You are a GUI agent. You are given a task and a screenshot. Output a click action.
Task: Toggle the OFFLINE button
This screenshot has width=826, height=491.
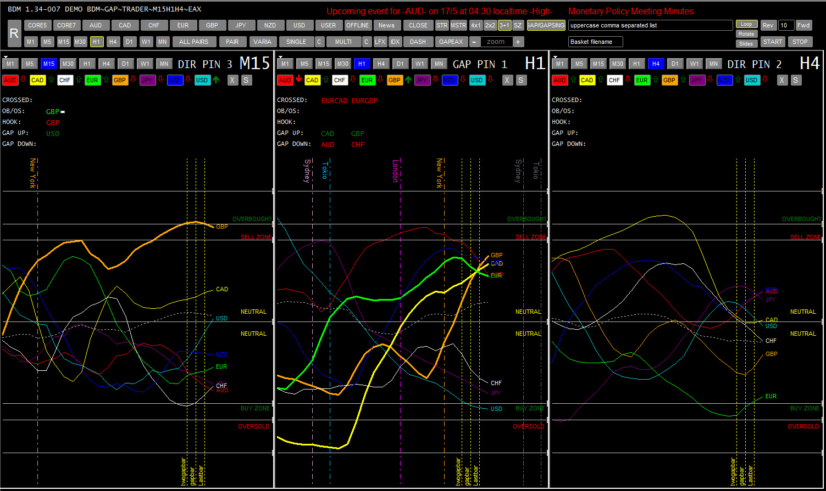[x=358, y=25]
